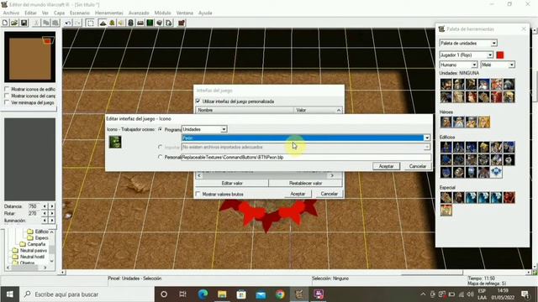This screenshot has height=302, width=538.
Task: Open the Escenario menu
Action: [x=80, y=13]
